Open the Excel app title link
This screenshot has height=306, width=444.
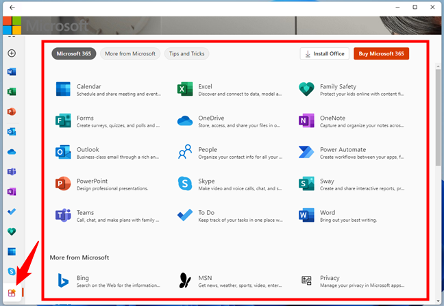(205, 86)
